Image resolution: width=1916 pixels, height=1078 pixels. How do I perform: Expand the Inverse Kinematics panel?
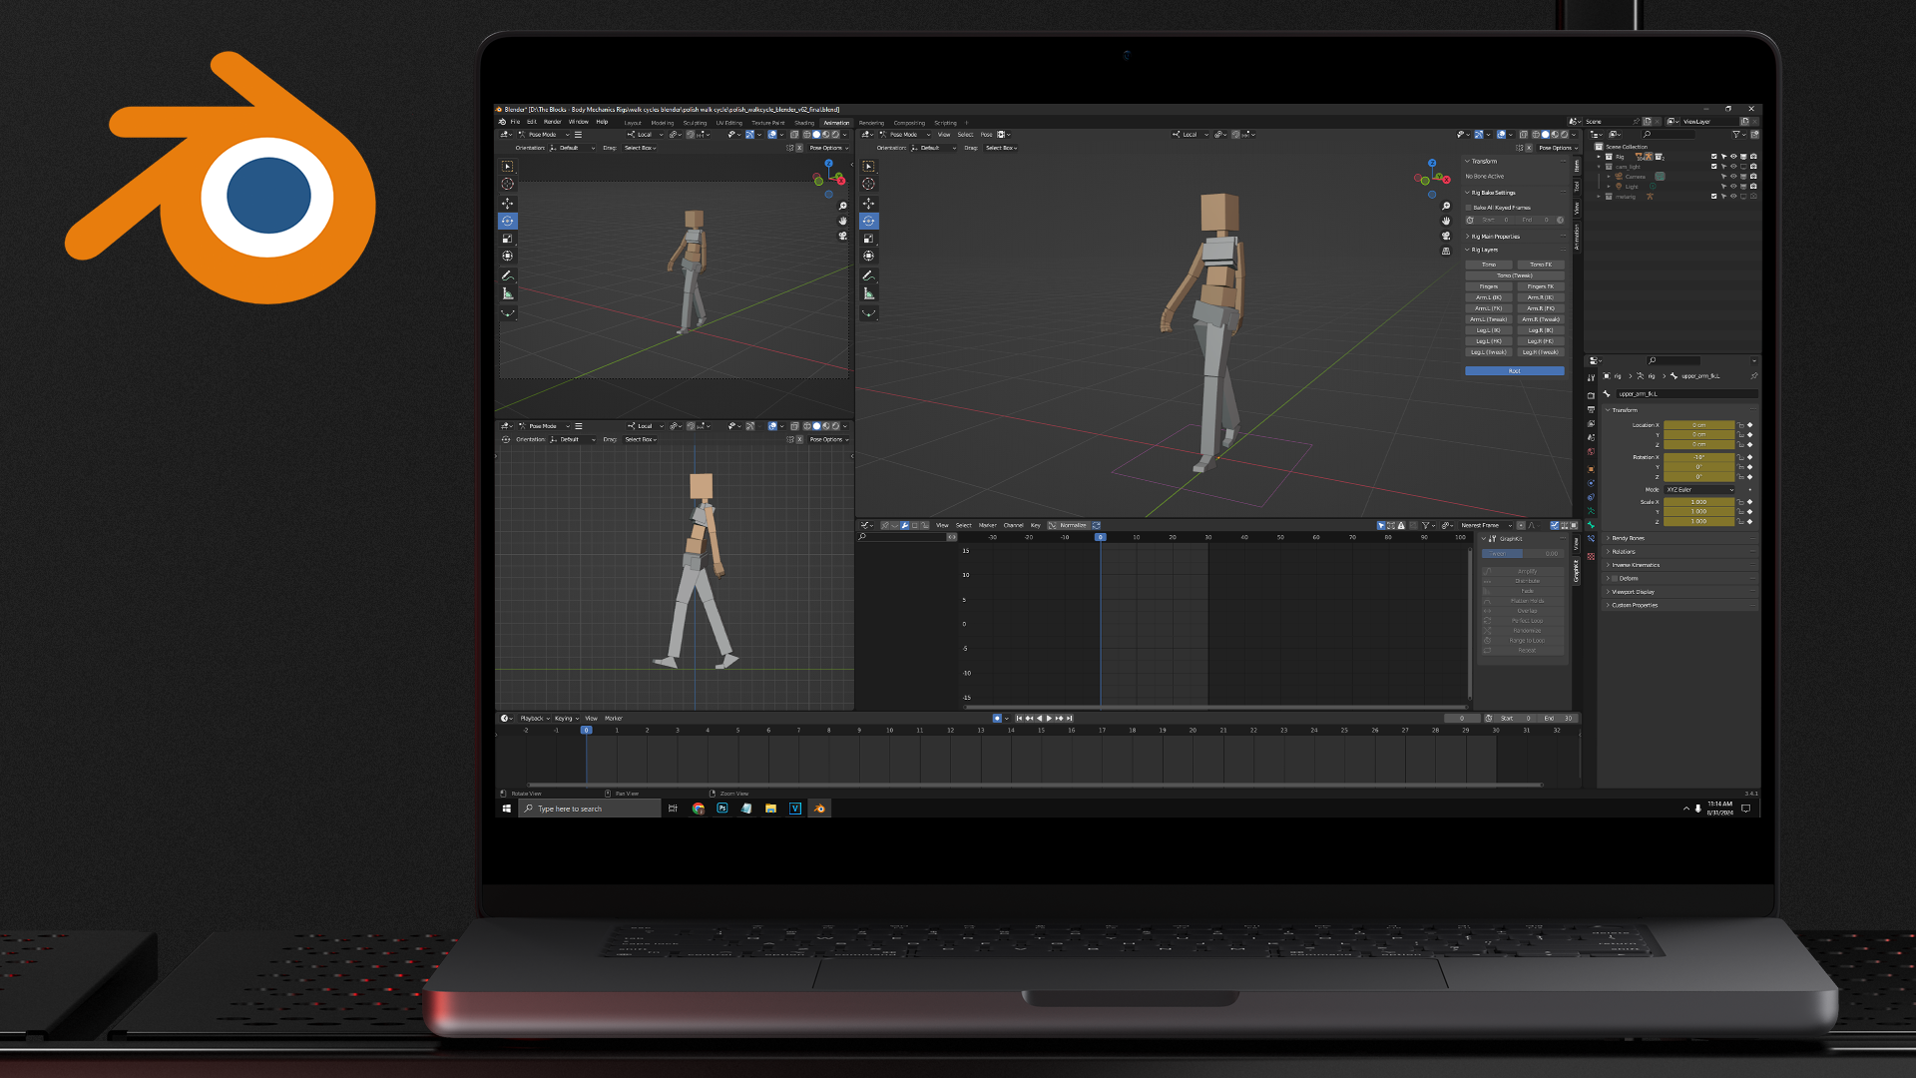click(x=1635, y=565)
